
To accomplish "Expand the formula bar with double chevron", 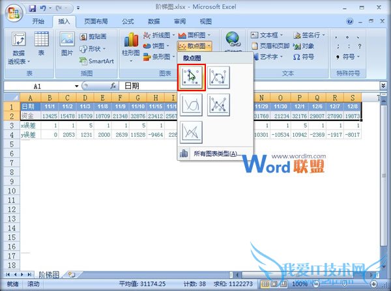I will tap(384, 86).
